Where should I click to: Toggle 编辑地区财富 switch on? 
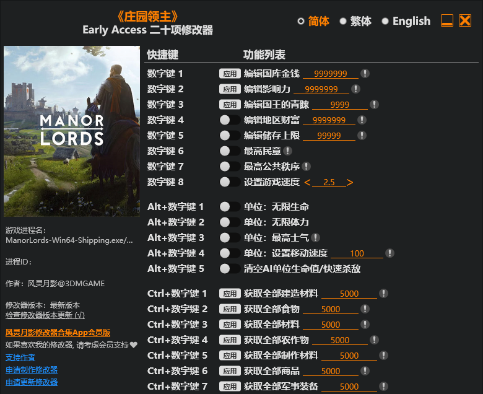coord(230,120)
